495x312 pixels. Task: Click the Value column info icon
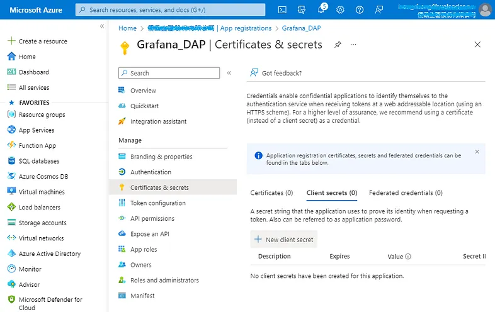(408, 257)
